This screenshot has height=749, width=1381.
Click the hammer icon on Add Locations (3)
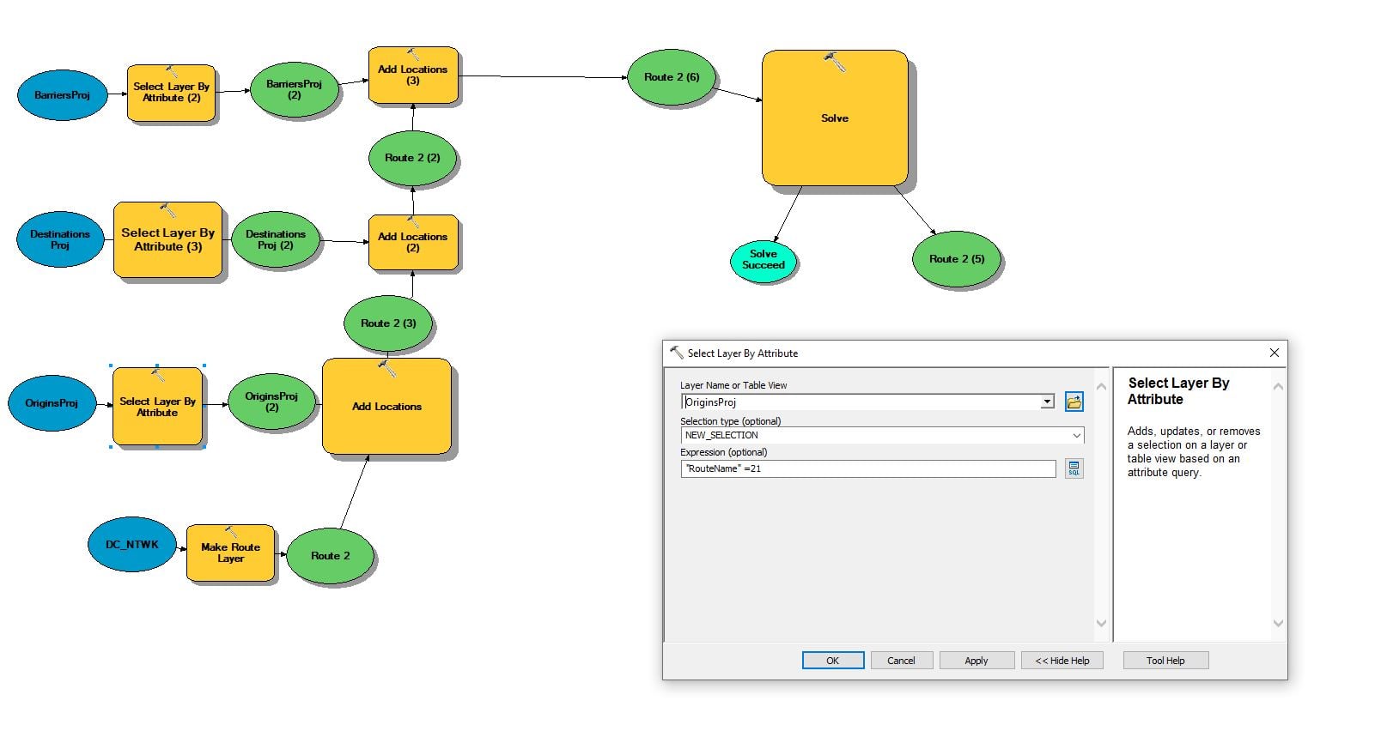[413, 54]
